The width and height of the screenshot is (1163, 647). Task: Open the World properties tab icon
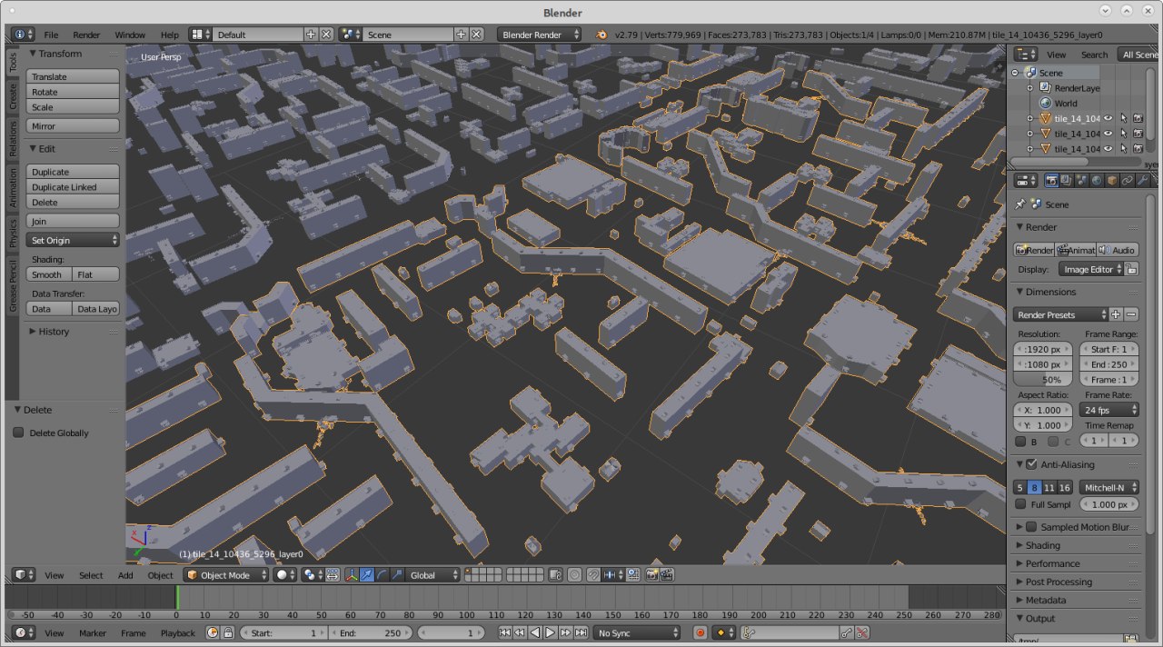click(x=1097, y=180)
